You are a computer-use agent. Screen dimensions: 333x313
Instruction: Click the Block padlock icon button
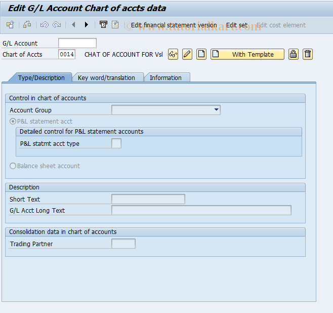(294, 54)
